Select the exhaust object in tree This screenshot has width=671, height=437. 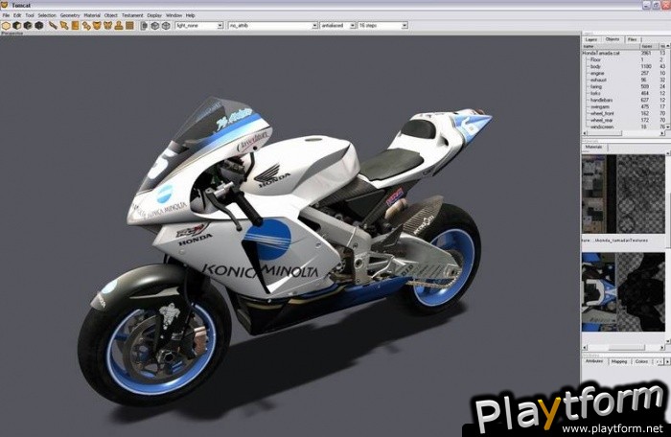click(598, 80)
